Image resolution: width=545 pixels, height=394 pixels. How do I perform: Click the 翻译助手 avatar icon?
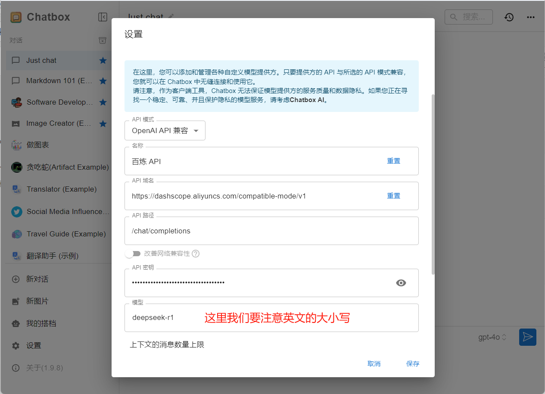(16, 256)
